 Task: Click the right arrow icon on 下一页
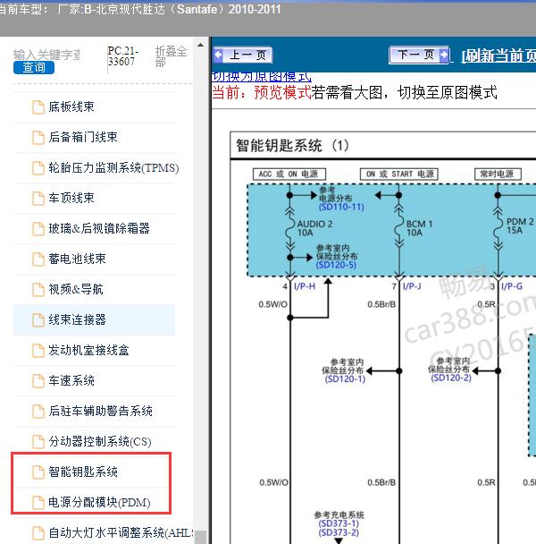click(x=444, y=55)
